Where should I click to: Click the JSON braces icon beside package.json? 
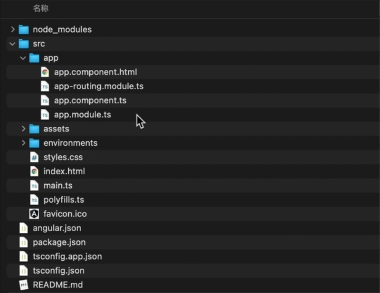(x=24, y=242)
